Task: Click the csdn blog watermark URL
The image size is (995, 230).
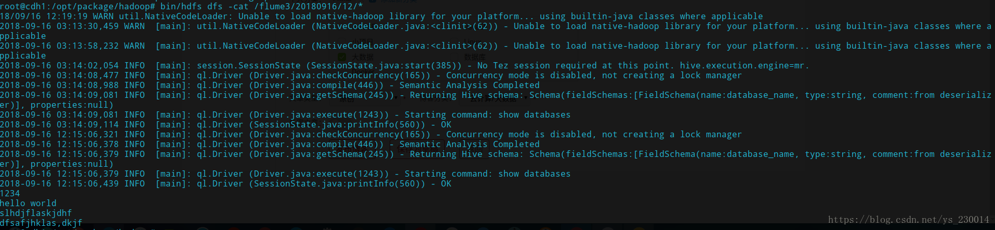Action: click(x=908, y=220)
